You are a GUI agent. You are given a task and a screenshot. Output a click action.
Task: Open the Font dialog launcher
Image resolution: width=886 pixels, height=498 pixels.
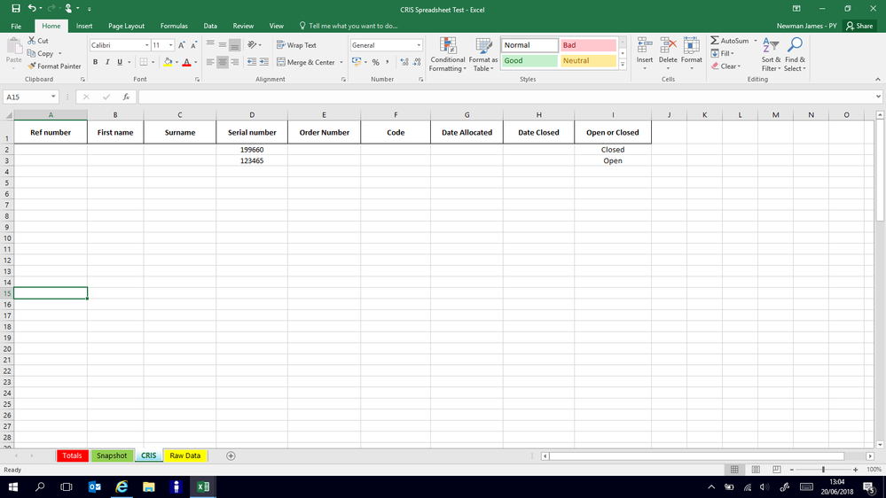(197, 80)
